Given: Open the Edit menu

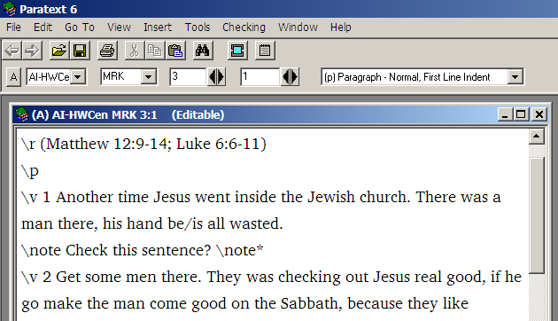Looking at the screenshot, I should click(x=43, y=27).
